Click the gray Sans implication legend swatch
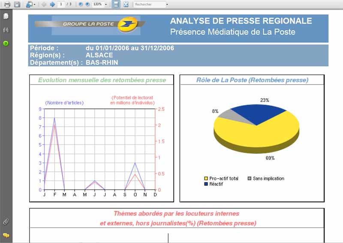Viewport: 343px width, 243px height. [250, 178]
